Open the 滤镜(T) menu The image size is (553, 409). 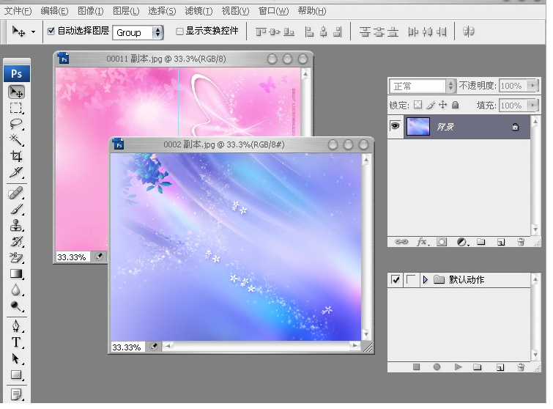click(198, 11)
